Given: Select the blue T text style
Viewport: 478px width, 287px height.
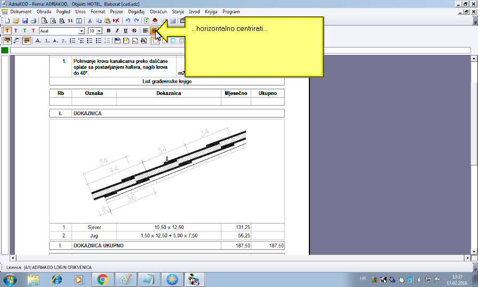Looking at the screenshot, I should [16, 31].
